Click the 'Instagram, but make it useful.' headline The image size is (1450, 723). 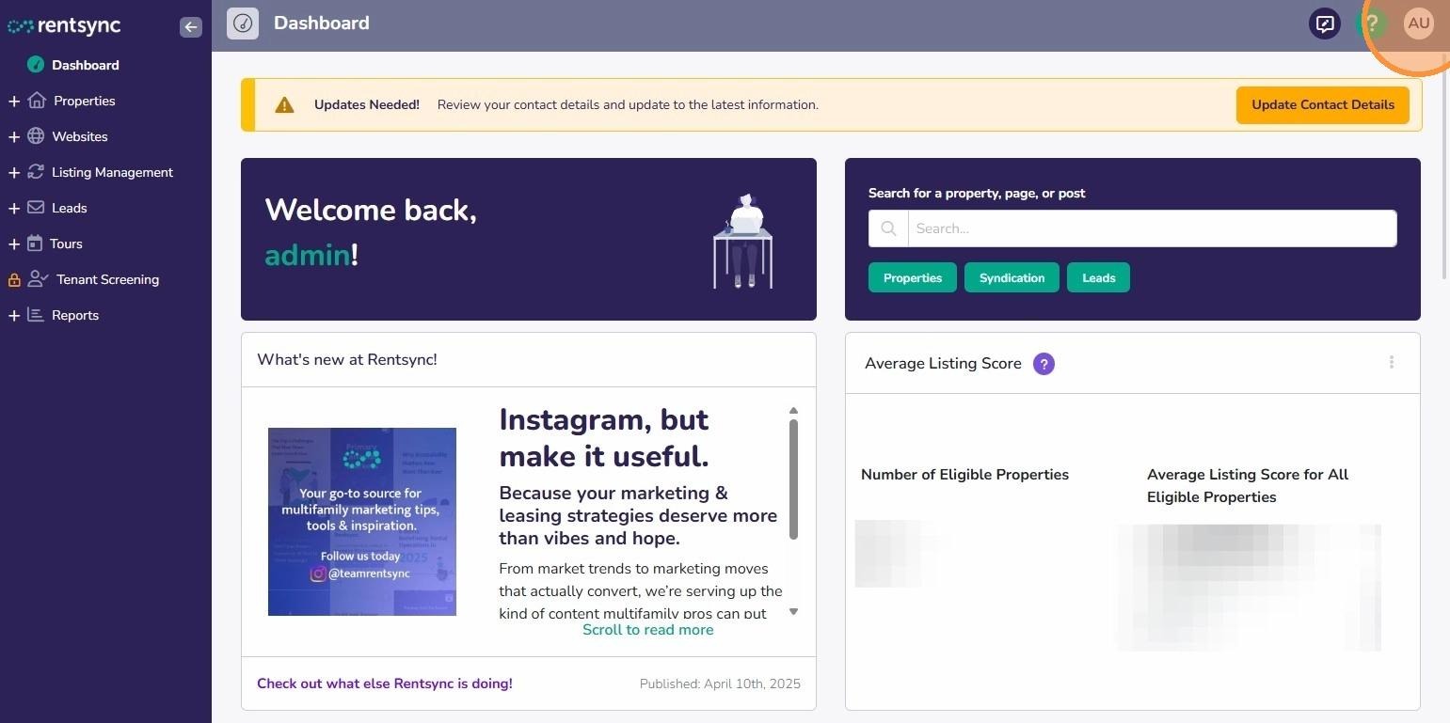click(x=604, y=437)
